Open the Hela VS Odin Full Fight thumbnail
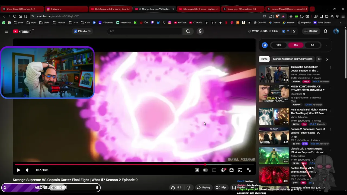 (x=274, y=117)
